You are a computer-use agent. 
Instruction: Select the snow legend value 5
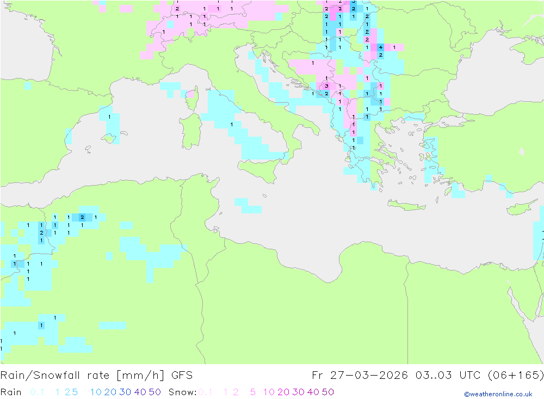[253, 392]
